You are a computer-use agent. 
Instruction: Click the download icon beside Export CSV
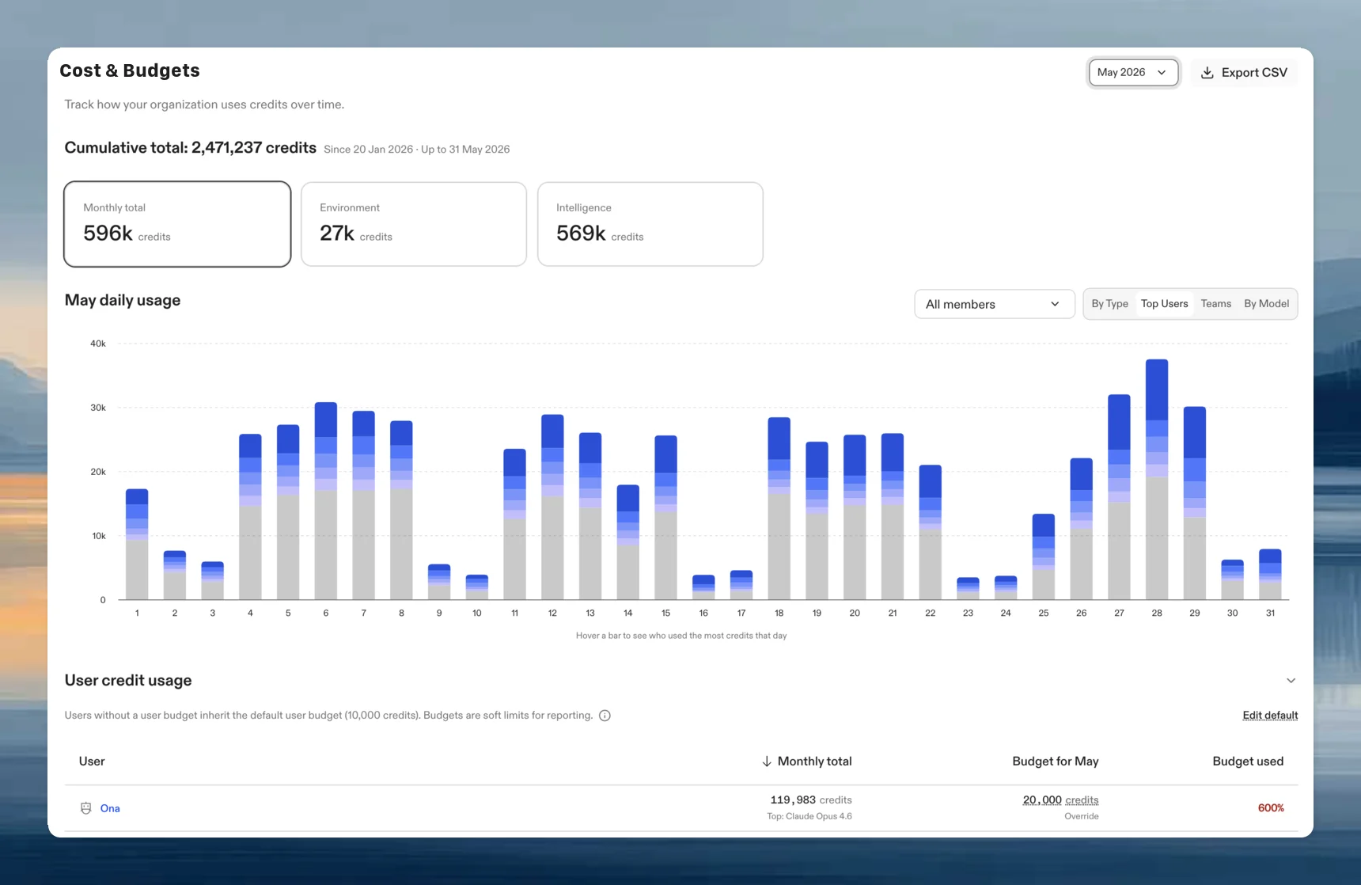(1207, 72)
